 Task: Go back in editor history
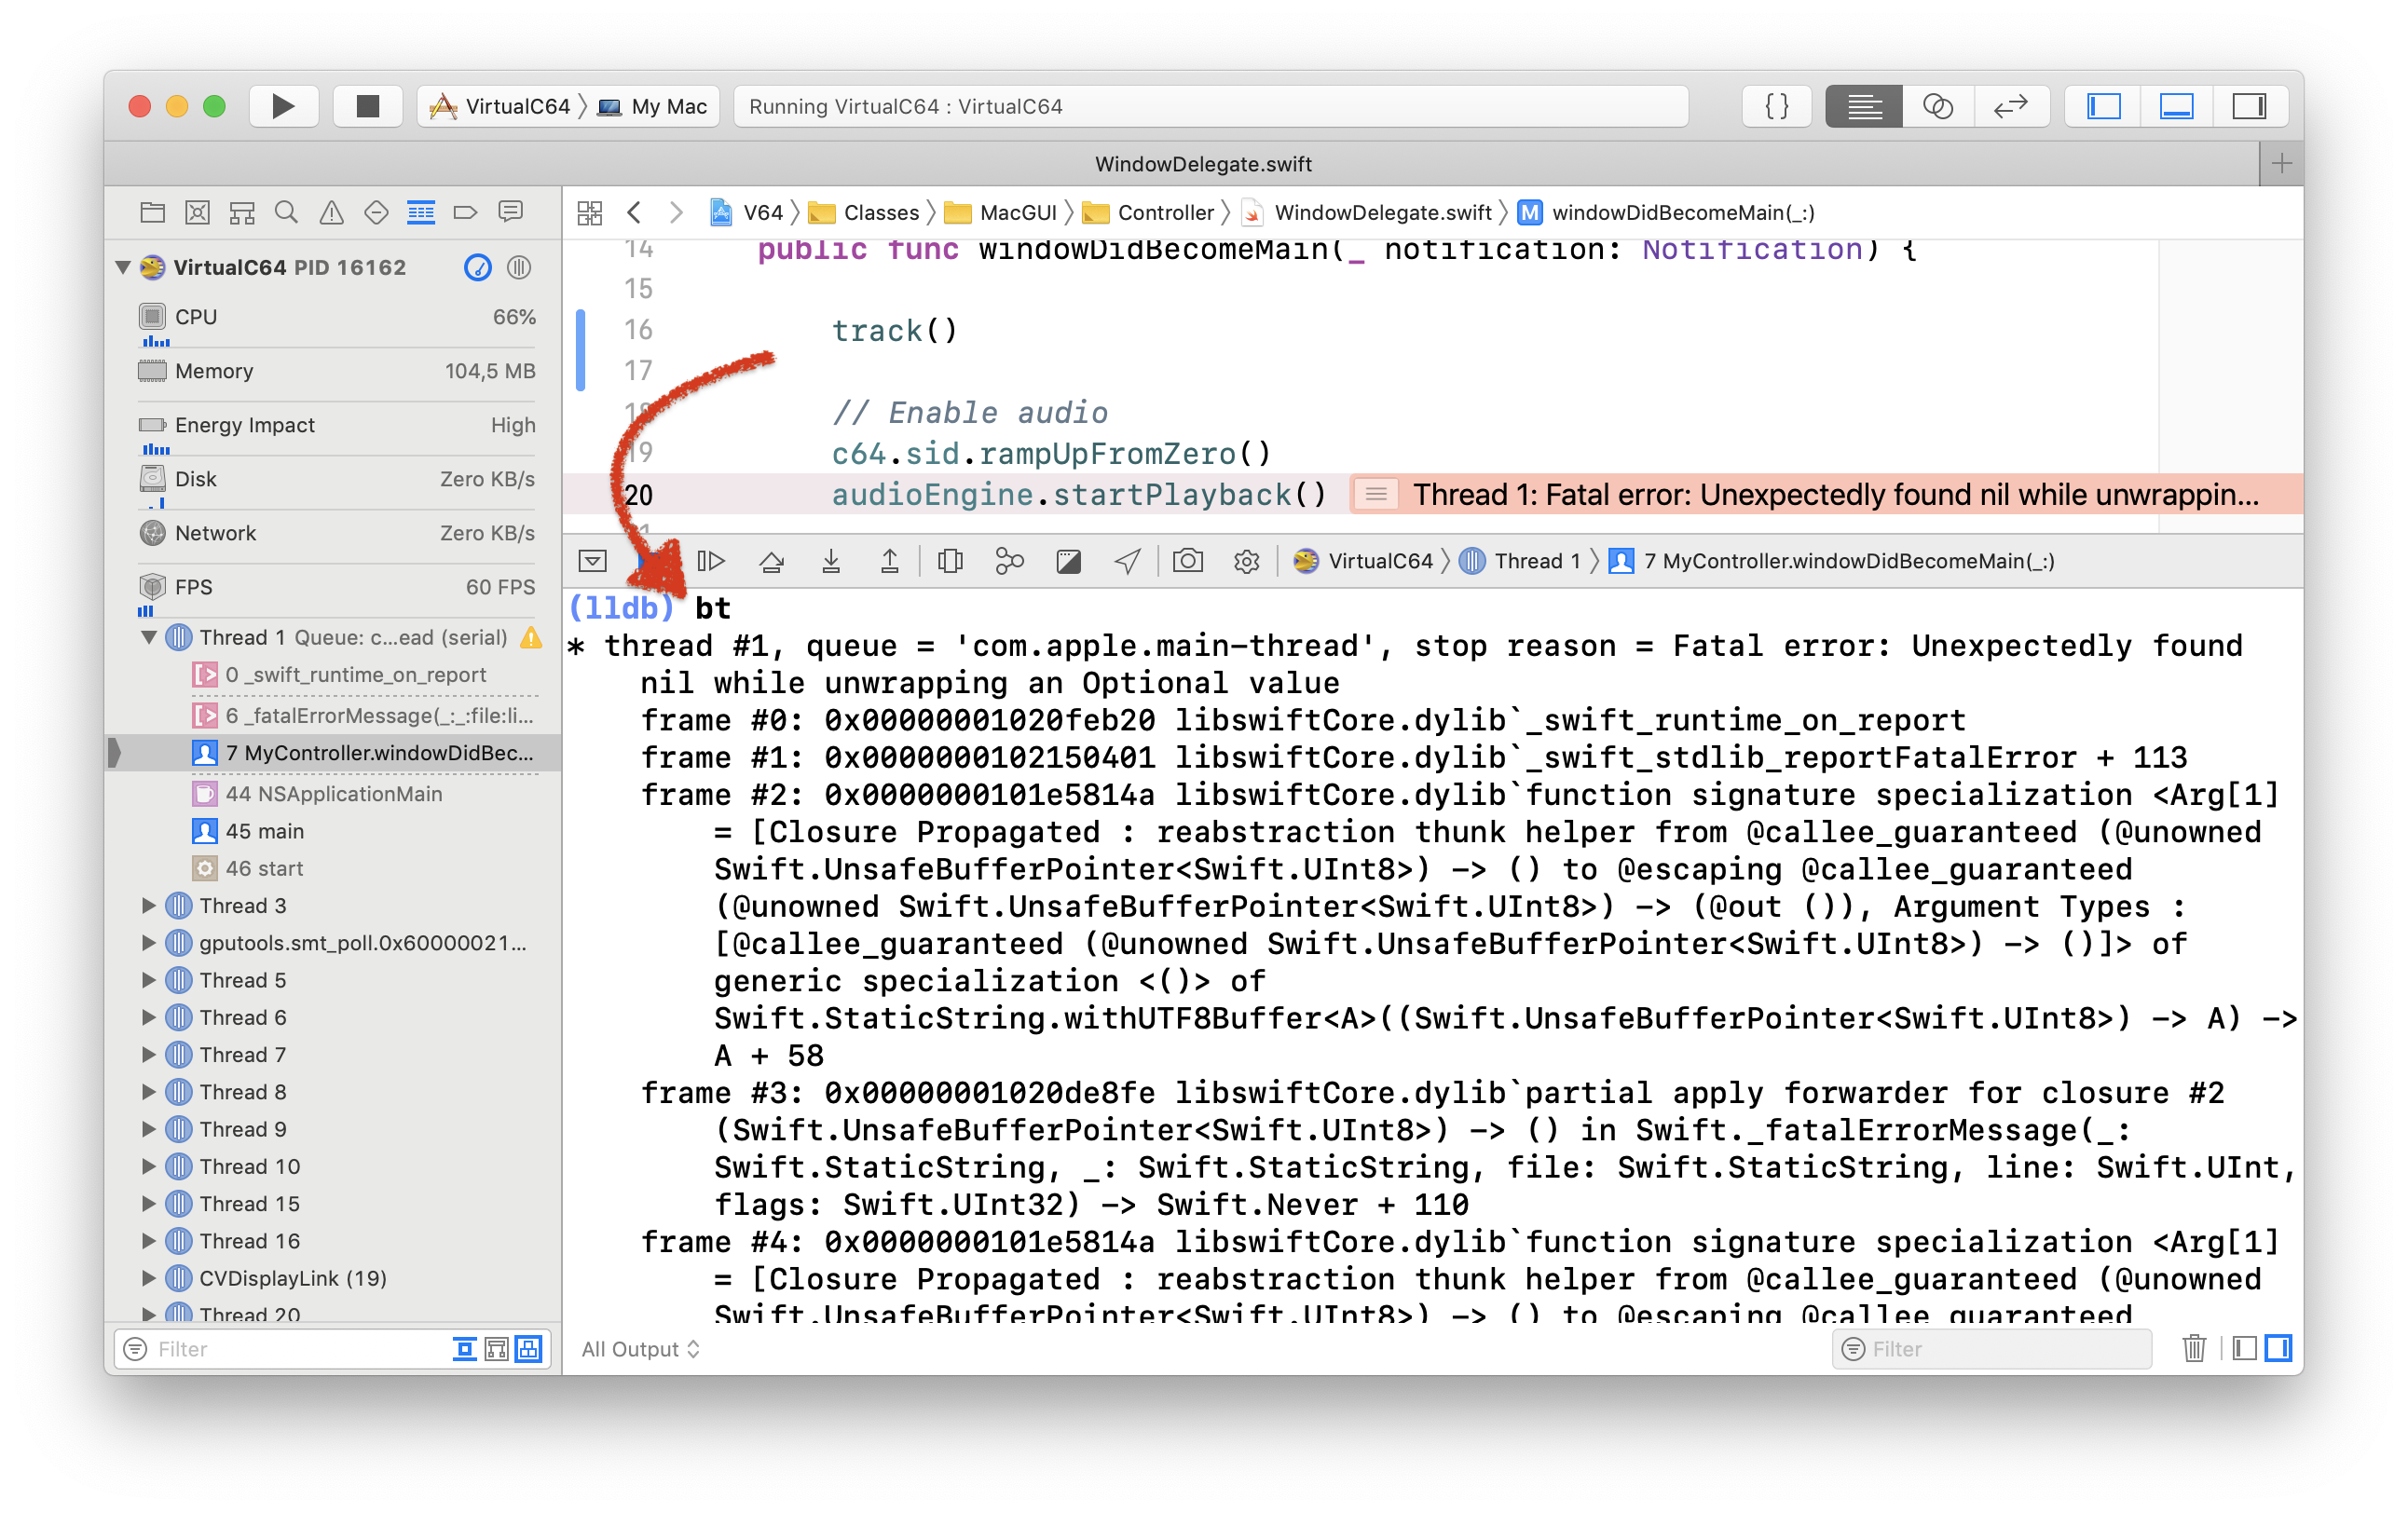click(634, 213)
